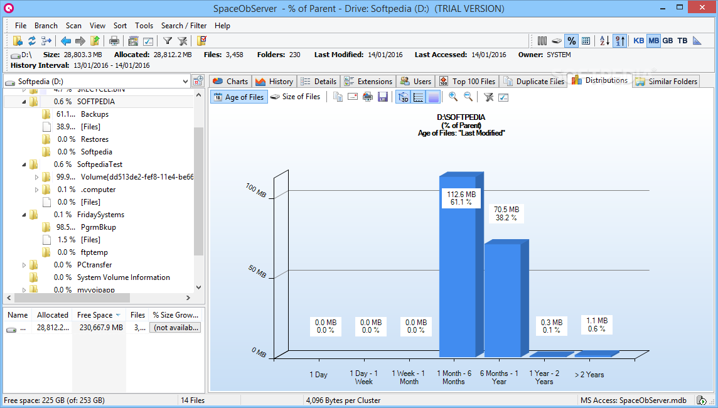Toggle sort by size 9-1 button
Screen dimensions: 718x408
[619, 41]
